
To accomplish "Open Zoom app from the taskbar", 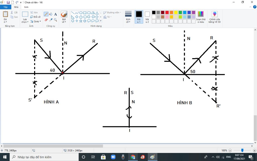I will coord(113,157).
